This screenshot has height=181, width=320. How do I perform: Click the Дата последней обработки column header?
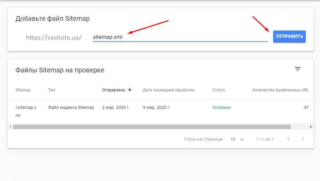(169, 90)
